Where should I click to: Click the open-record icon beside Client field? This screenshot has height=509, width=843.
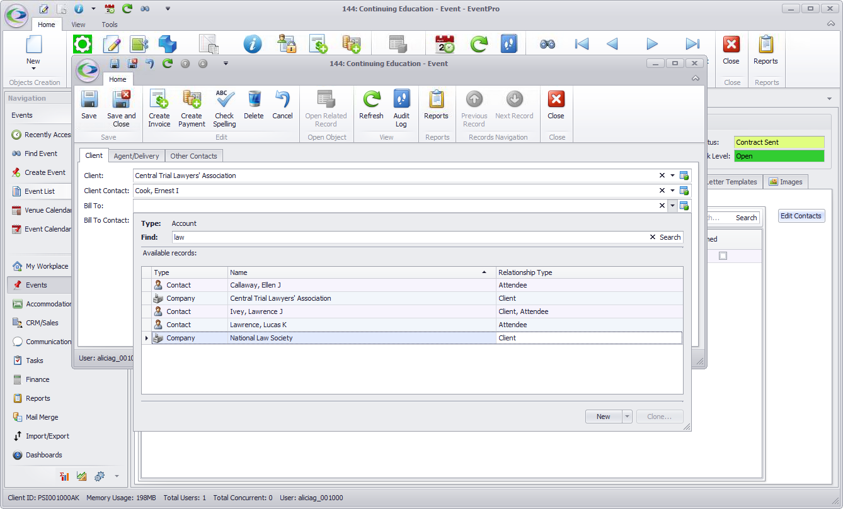pos(684,176)
